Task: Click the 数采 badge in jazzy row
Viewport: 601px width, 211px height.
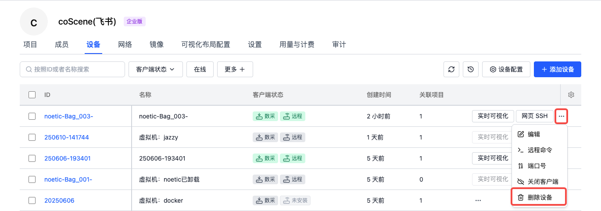Action: pyautogui.click(x=265, y=137)
